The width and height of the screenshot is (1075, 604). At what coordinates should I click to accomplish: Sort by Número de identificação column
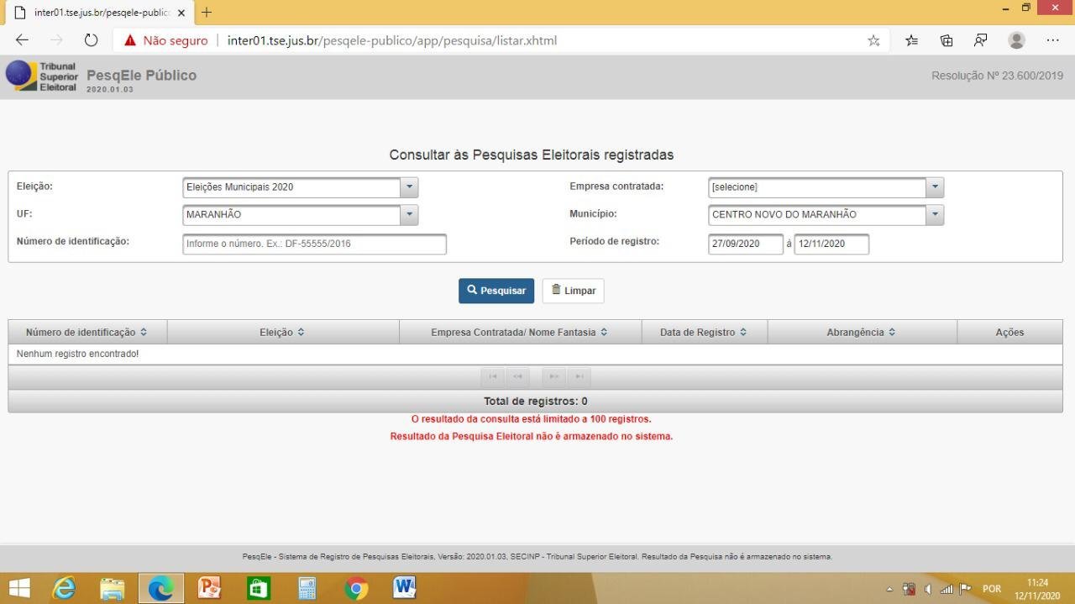click(87, 333)
